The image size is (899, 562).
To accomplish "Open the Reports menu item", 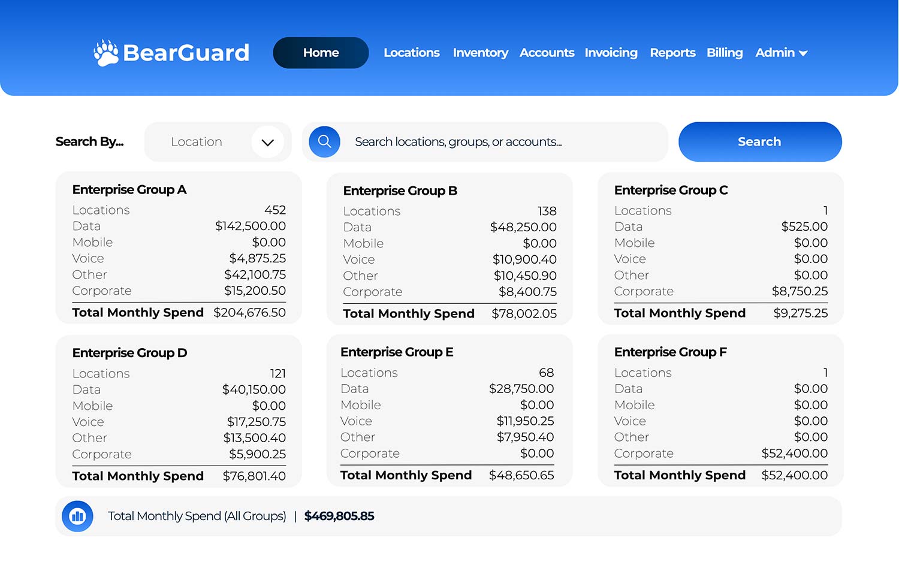I will tap(672, 53).
